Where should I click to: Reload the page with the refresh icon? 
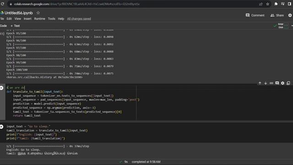(2, 4)
